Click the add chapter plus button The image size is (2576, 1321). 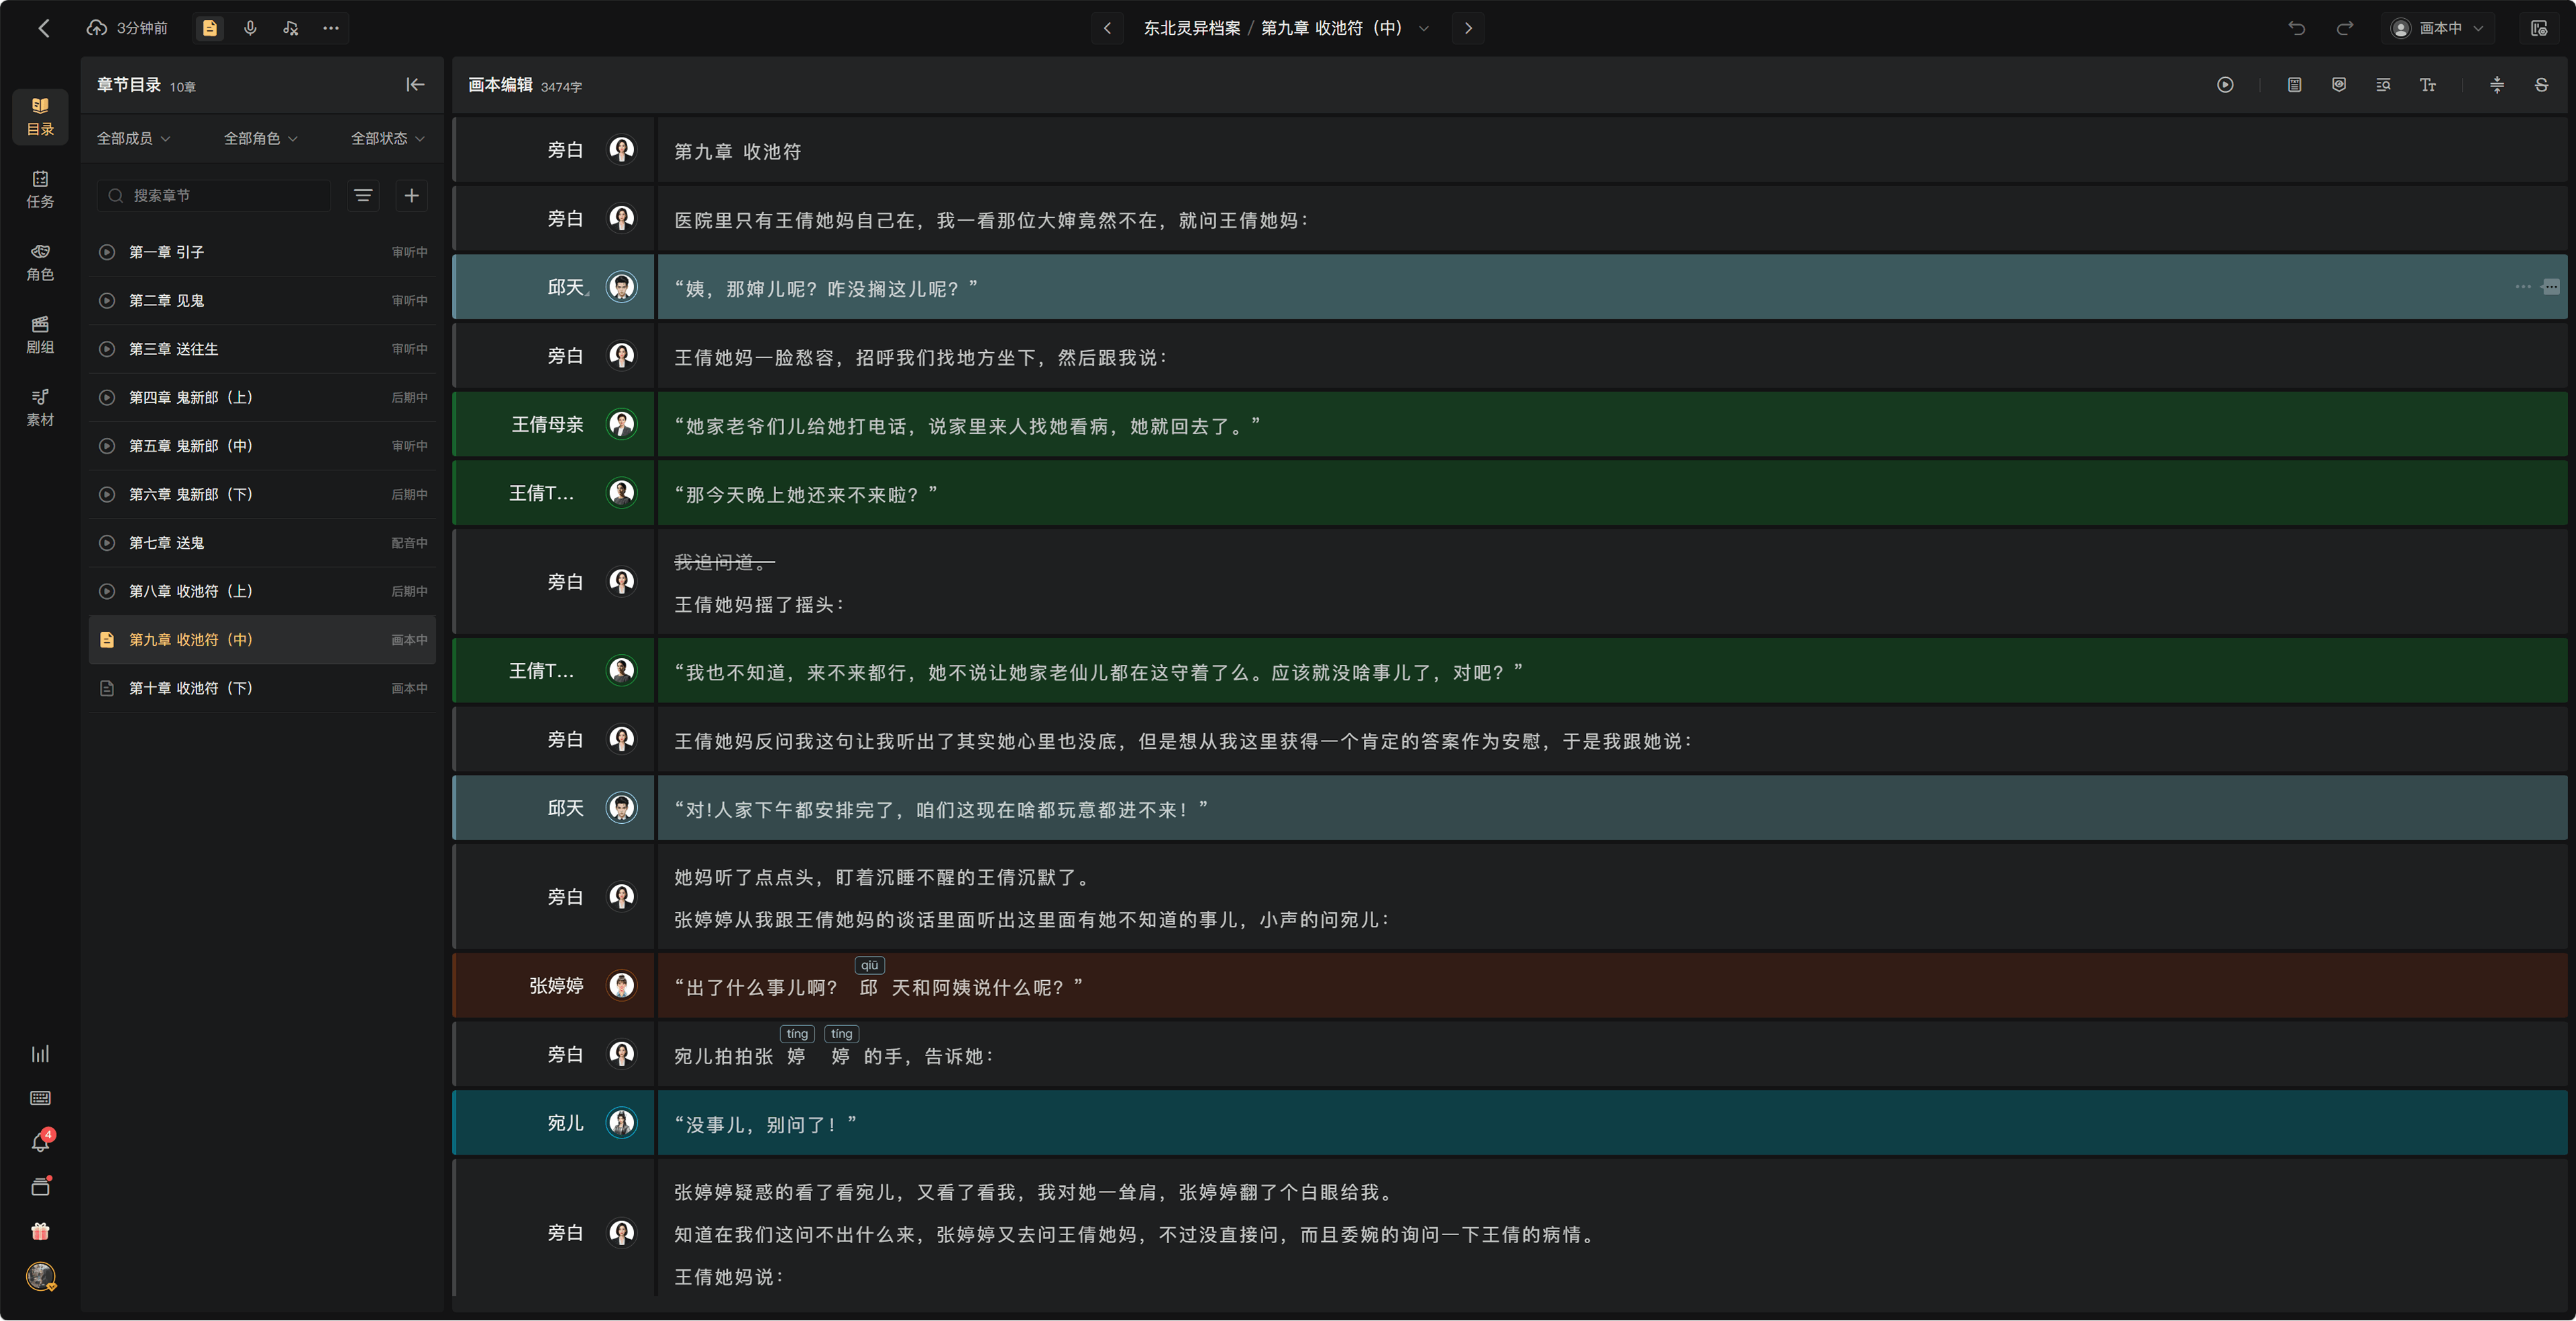[x=411, y=195]
